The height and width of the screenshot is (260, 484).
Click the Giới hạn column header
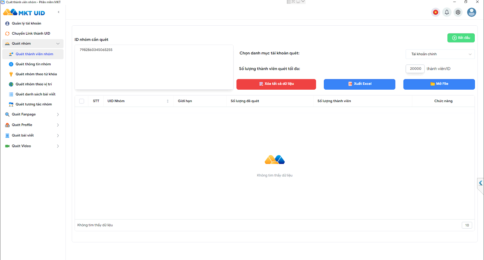(x=185, y=101)
